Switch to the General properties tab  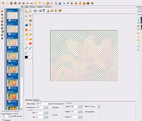pyautogui.click(x=28, y=100)
